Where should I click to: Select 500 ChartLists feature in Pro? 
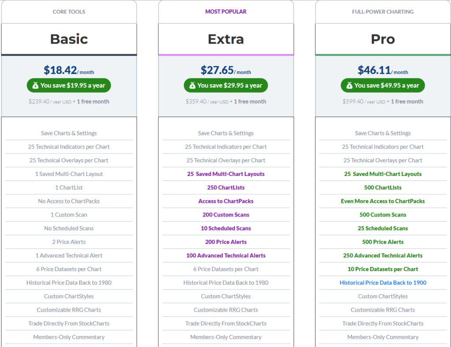[383, 187]
